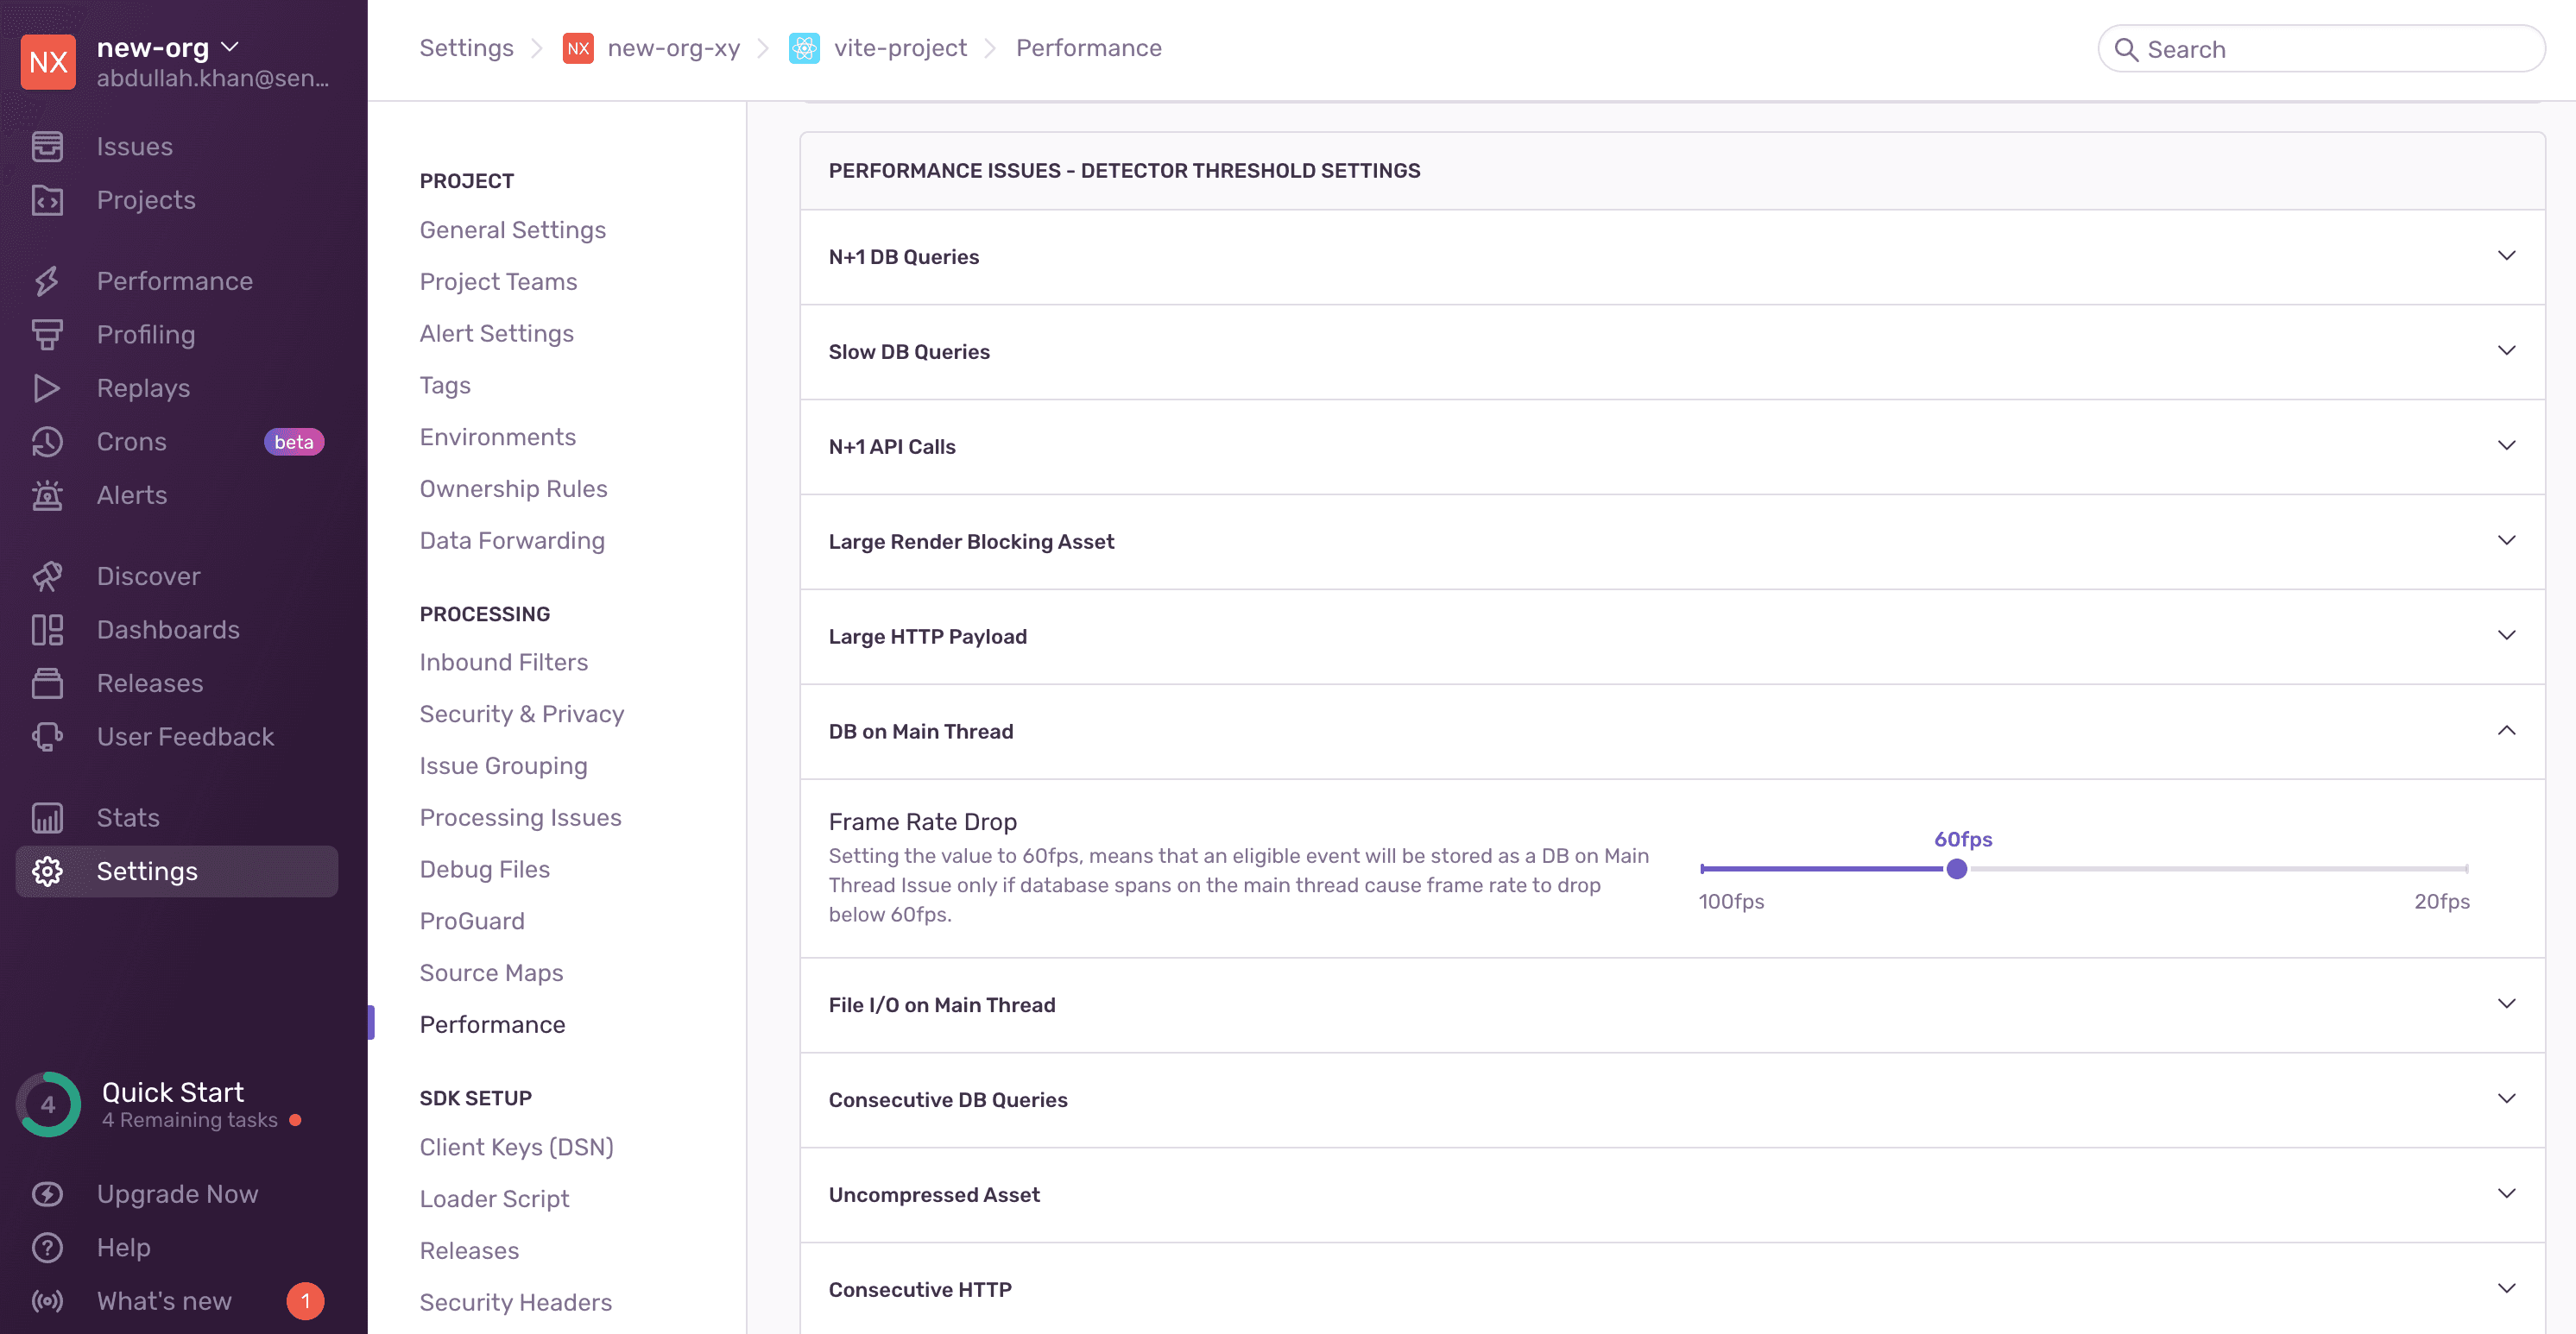This screenshot has height=1334, width=2576.
Task: Expand the Large HTTP Payload section
Action: coord(1672,635)
